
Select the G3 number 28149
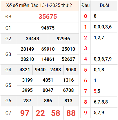[x=27, y=49]
